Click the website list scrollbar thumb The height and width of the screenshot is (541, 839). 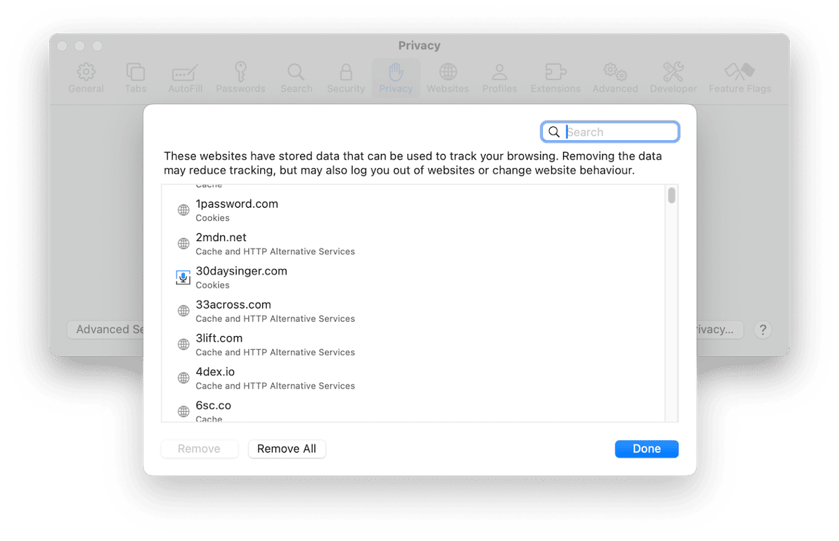[x=671, y=196]
